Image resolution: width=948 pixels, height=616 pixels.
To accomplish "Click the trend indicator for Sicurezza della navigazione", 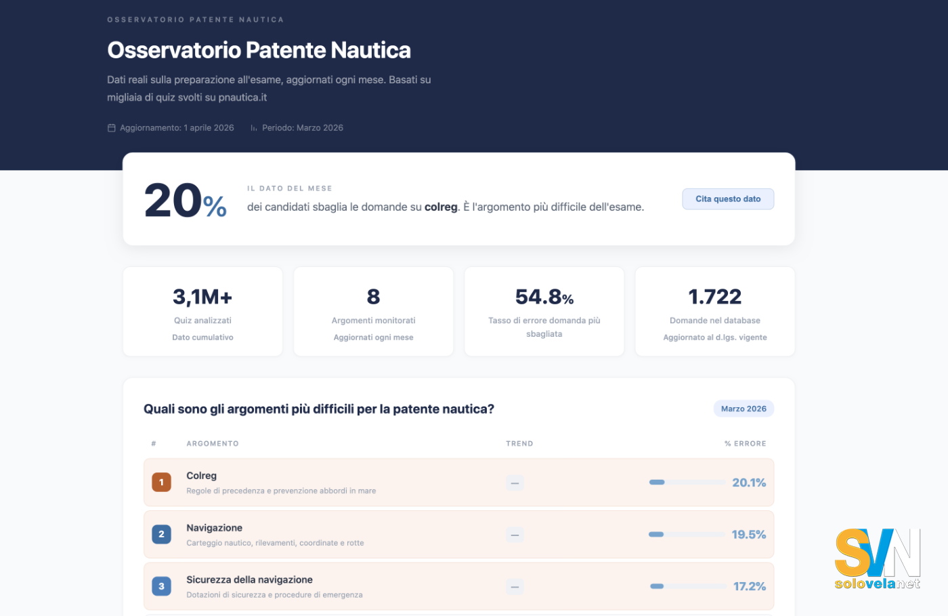I will pyautogui.click(x=515, y=587).
